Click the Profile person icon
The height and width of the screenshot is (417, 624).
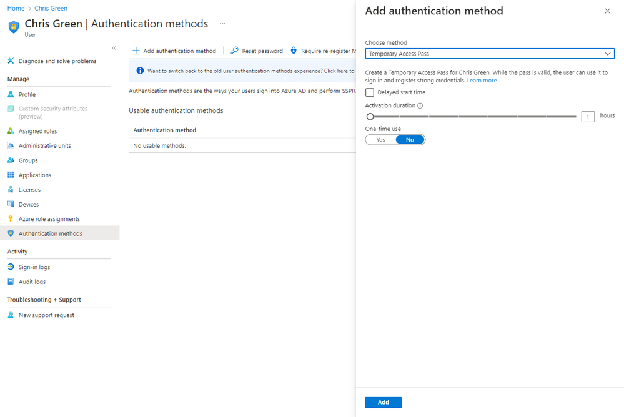pyautogui.click(x=11, y=94)
